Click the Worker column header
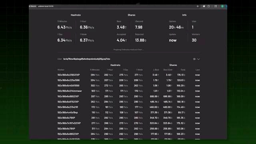This screenshot has height=144, width=256. (x=61, y=70)
